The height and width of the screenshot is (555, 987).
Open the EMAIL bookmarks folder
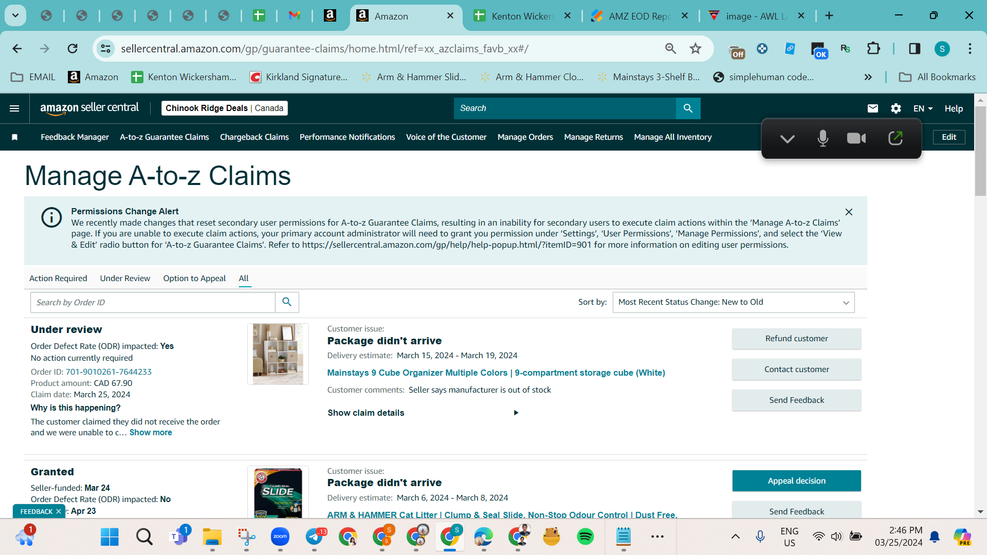point(33,77)
